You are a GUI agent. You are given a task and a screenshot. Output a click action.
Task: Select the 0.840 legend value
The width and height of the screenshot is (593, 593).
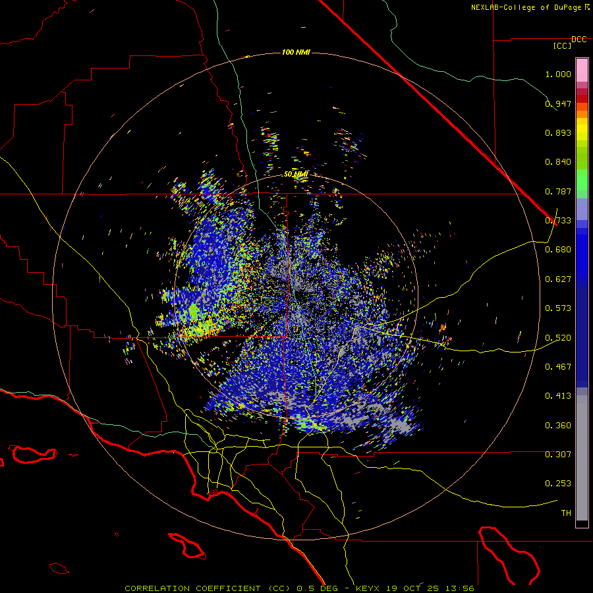pos(558,162)
